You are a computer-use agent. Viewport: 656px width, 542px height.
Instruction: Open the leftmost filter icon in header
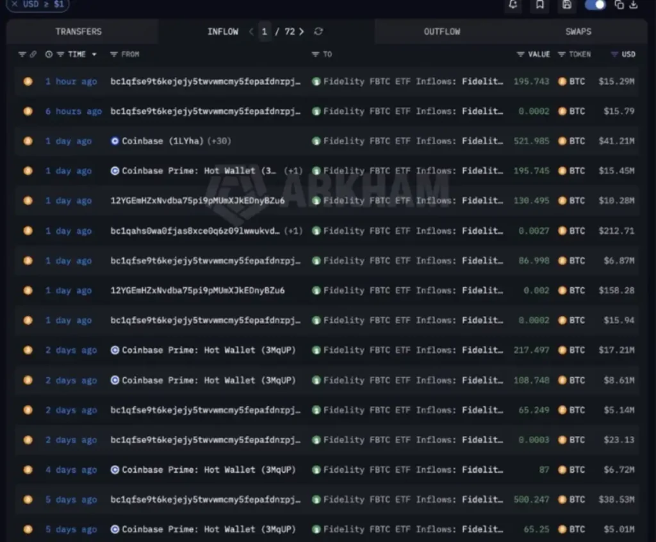pos(22,54)
